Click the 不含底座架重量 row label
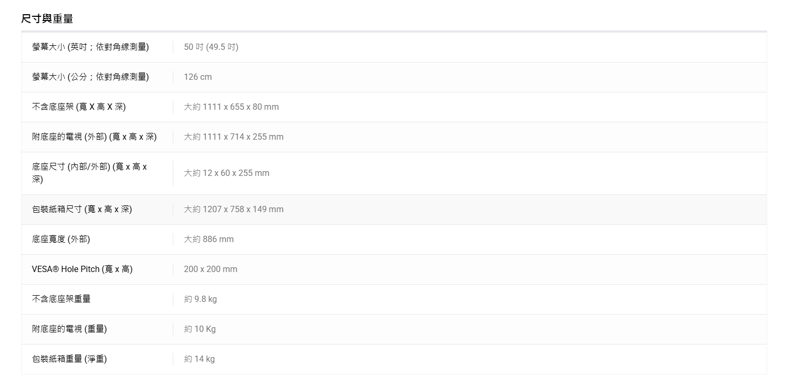Screen dimensions: 795x386 coord(61,299)
